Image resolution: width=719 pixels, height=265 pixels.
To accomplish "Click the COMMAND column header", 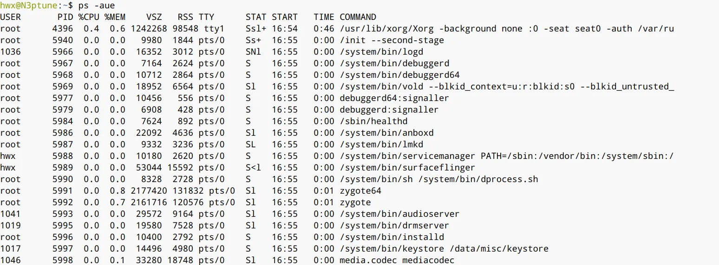I will pos(358,17).
